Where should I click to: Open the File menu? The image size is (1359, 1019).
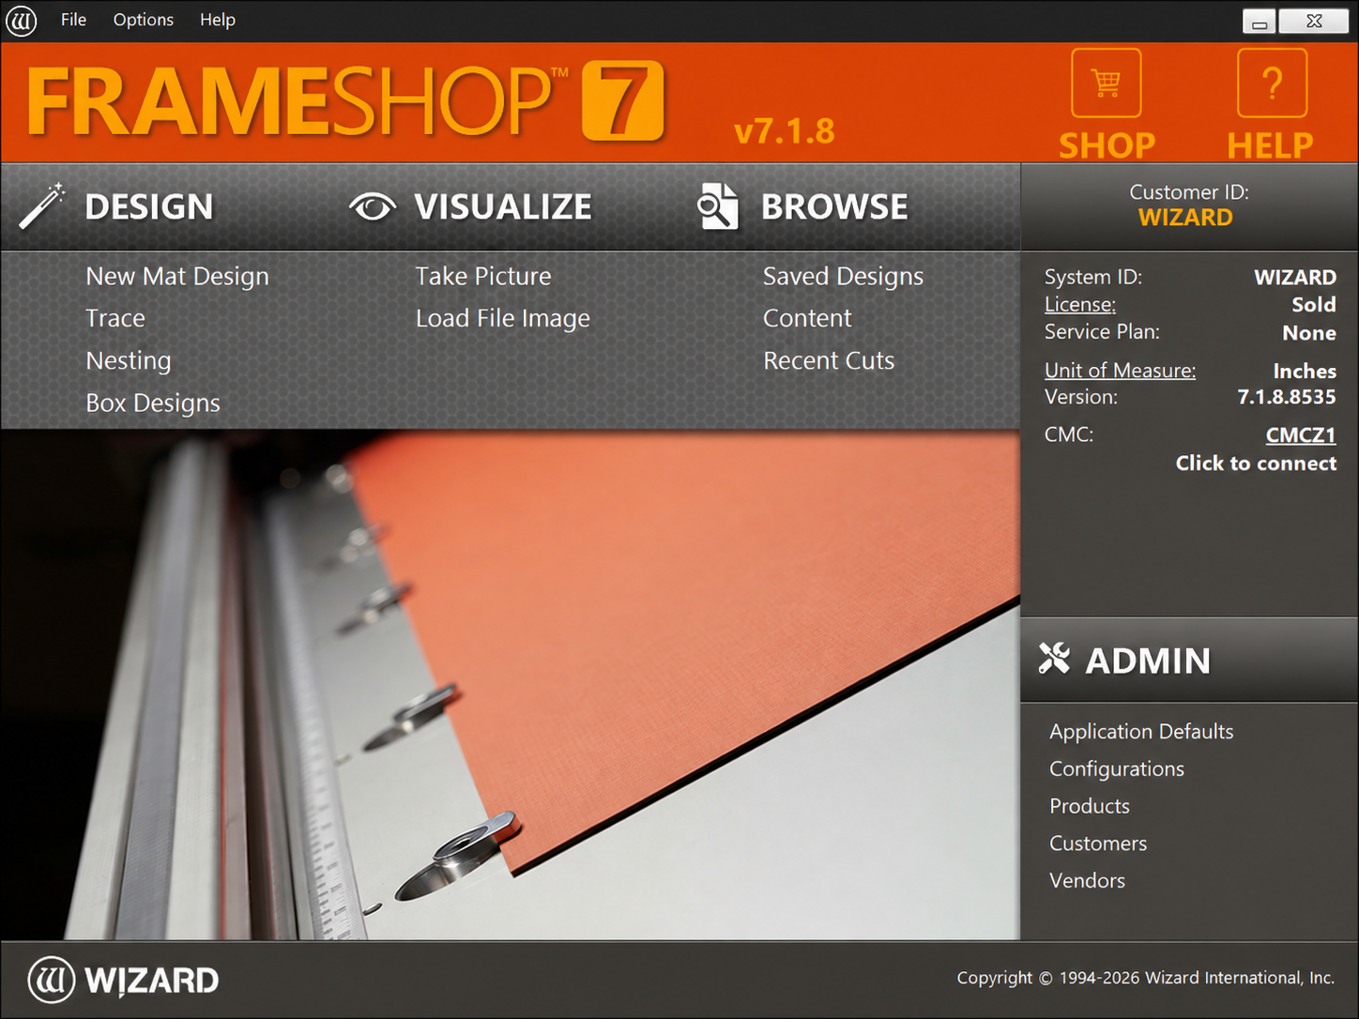(73, 20)
